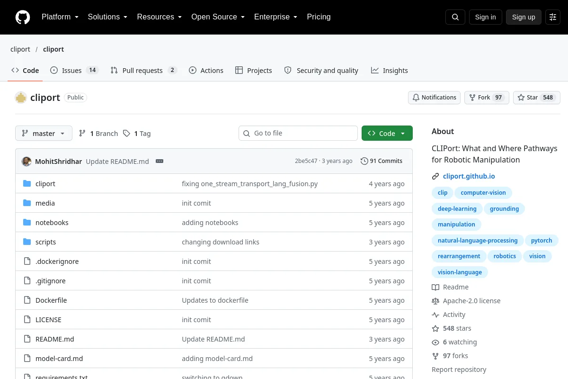Click pulse icon next to Activity

(x=435, y=315)
